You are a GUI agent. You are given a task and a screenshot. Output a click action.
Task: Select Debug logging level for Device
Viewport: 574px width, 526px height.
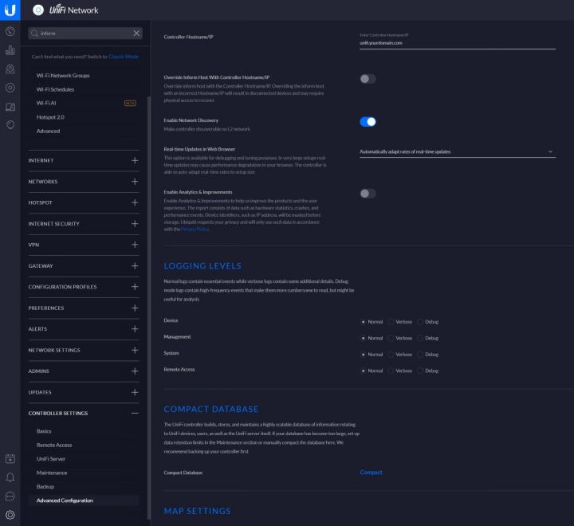click(420, 322)
